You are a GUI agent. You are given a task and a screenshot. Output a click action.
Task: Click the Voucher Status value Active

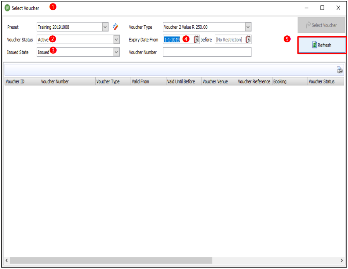coord(43,40)
